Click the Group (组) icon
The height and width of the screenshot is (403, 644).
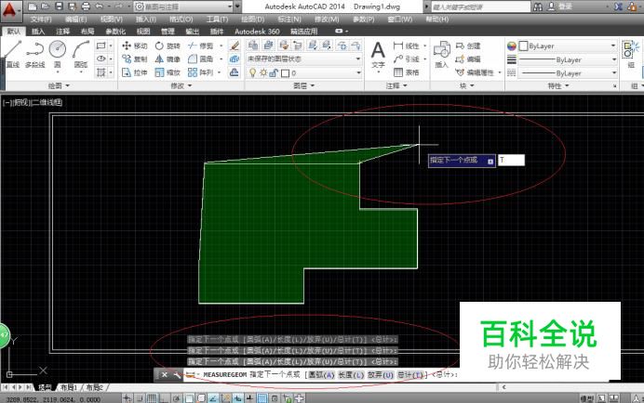(x=630, y=54)
